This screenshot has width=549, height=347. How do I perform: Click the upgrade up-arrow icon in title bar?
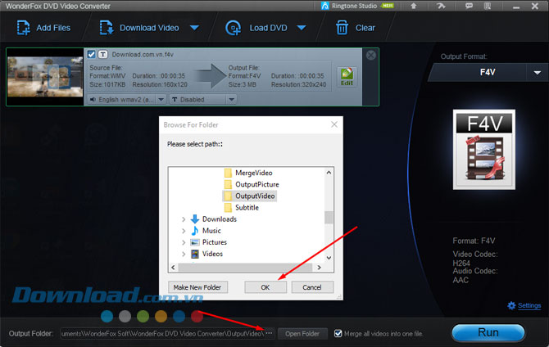[414, 6]
